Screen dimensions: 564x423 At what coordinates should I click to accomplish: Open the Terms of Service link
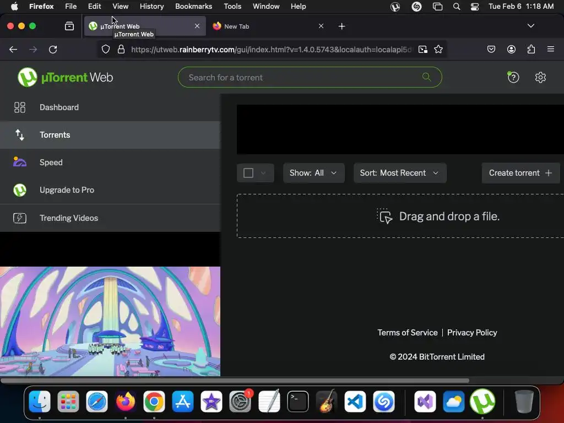pos(408,333)
